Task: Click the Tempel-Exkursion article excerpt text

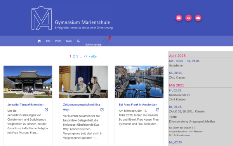Action: tap(28, 122)
